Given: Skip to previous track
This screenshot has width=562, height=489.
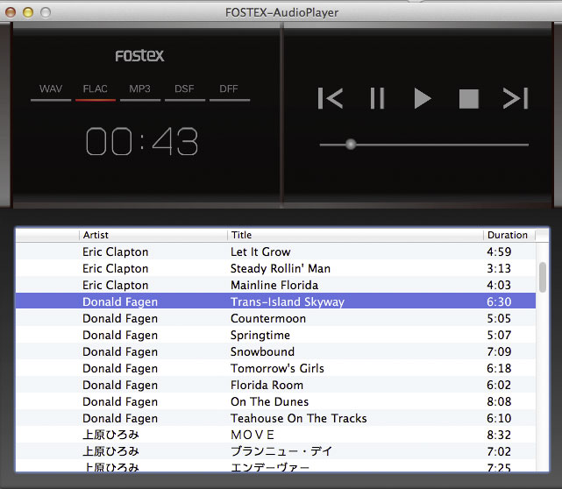Looking at the screenshot, I should pyautogui.click(x=331, y=98).
